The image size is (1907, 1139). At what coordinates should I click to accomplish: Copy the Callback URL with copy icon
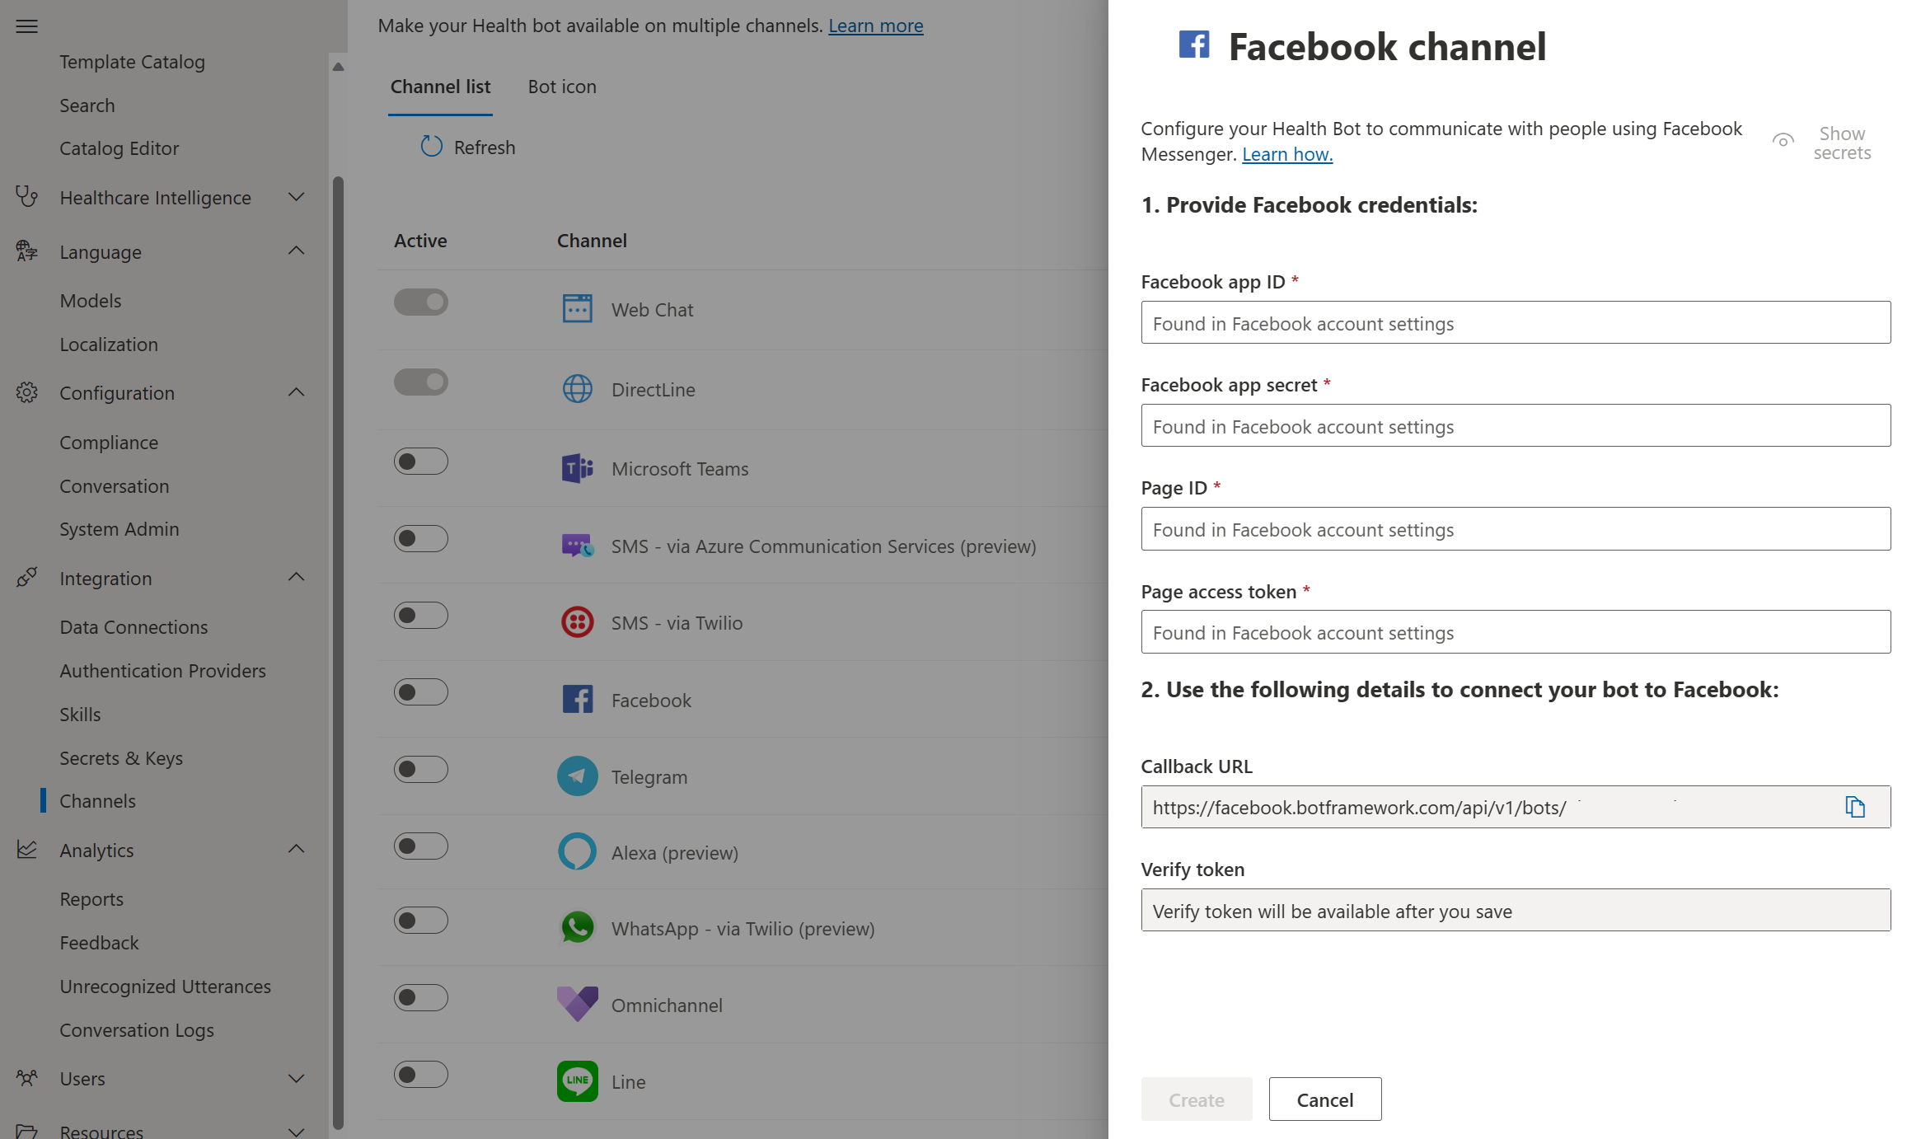pos(1855,807)
